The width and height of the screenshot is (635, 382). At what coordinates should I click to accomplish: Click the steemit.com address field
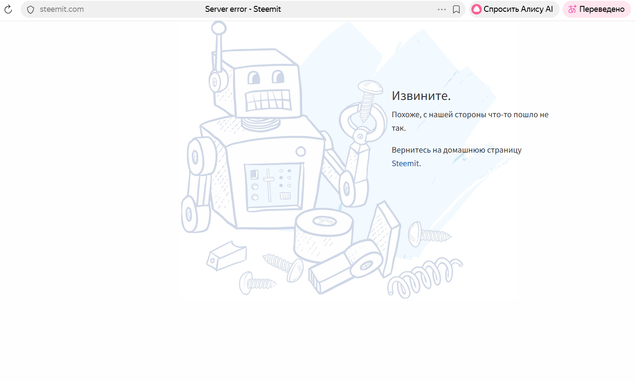click(x=62, y=9)
